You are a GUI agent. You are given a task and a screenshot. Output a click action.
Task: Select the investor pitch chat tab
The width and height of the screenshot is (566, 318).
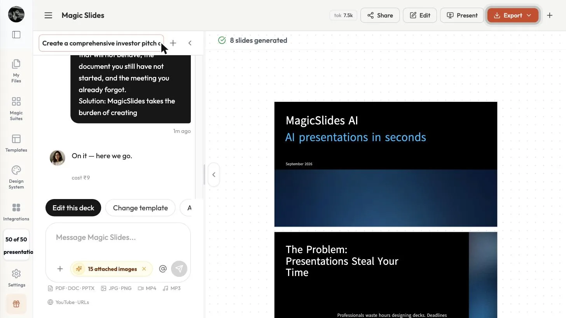coord(101,43)
